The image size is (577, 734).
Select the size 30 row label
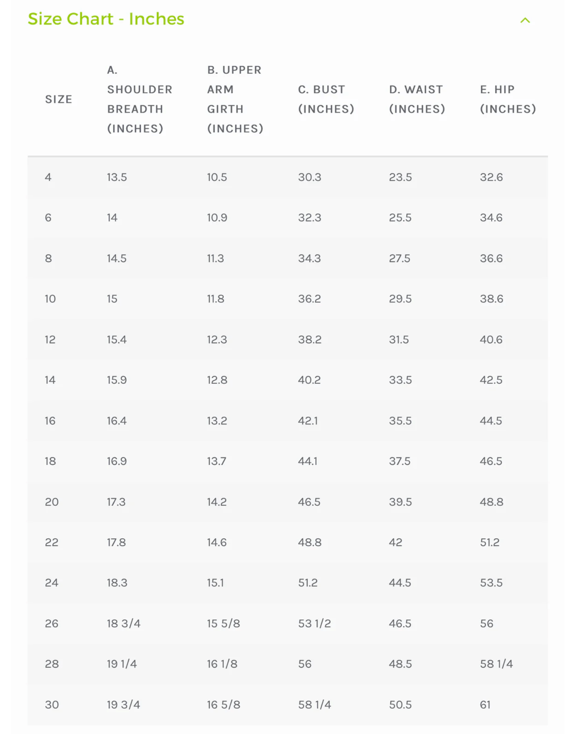[x=52, y=705]
